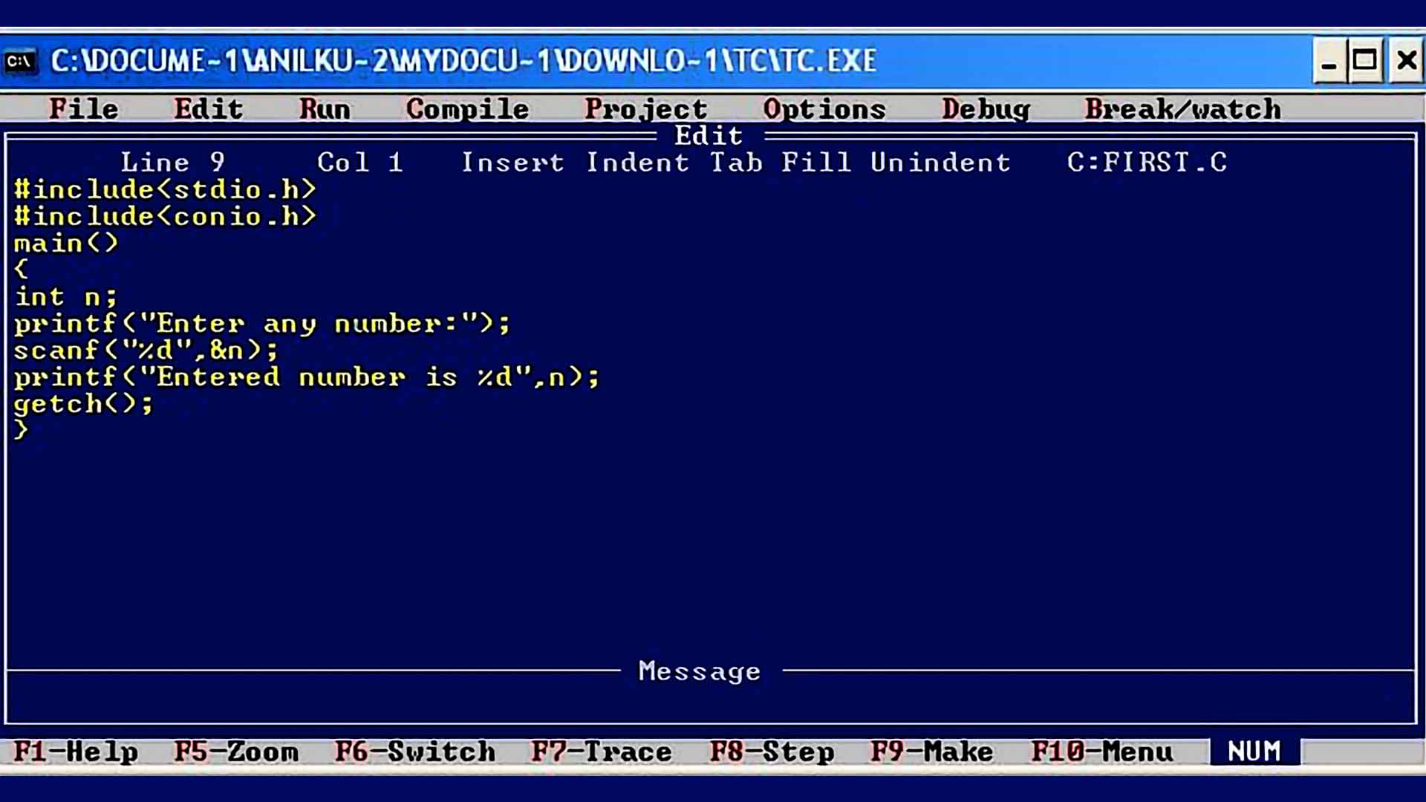Click the cmd window system icon in title bar
This screenshot has height=802, width=1426.
coord(20,61)
